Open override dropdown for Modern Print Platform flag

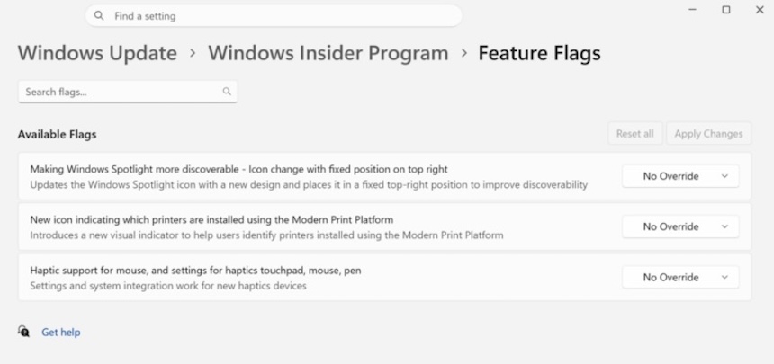pos(680,226)
